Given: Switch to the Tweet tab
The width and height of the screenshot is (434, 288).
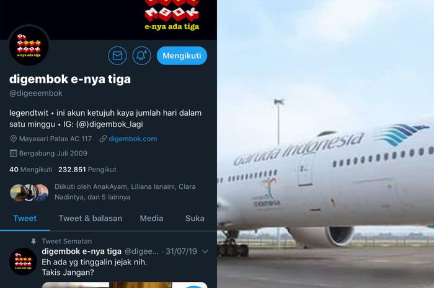Looking at the screenshot, I should [x=25, y=219].
